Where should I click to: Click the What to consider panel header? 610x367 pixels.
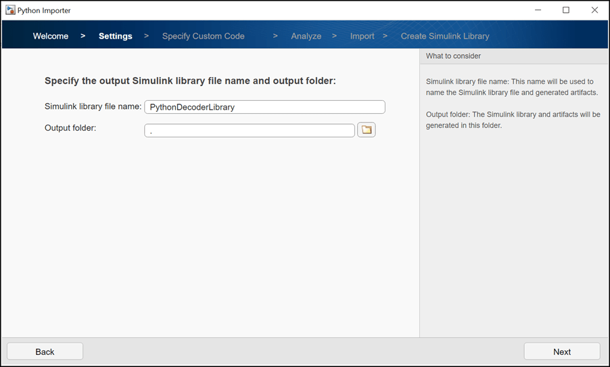454,56
